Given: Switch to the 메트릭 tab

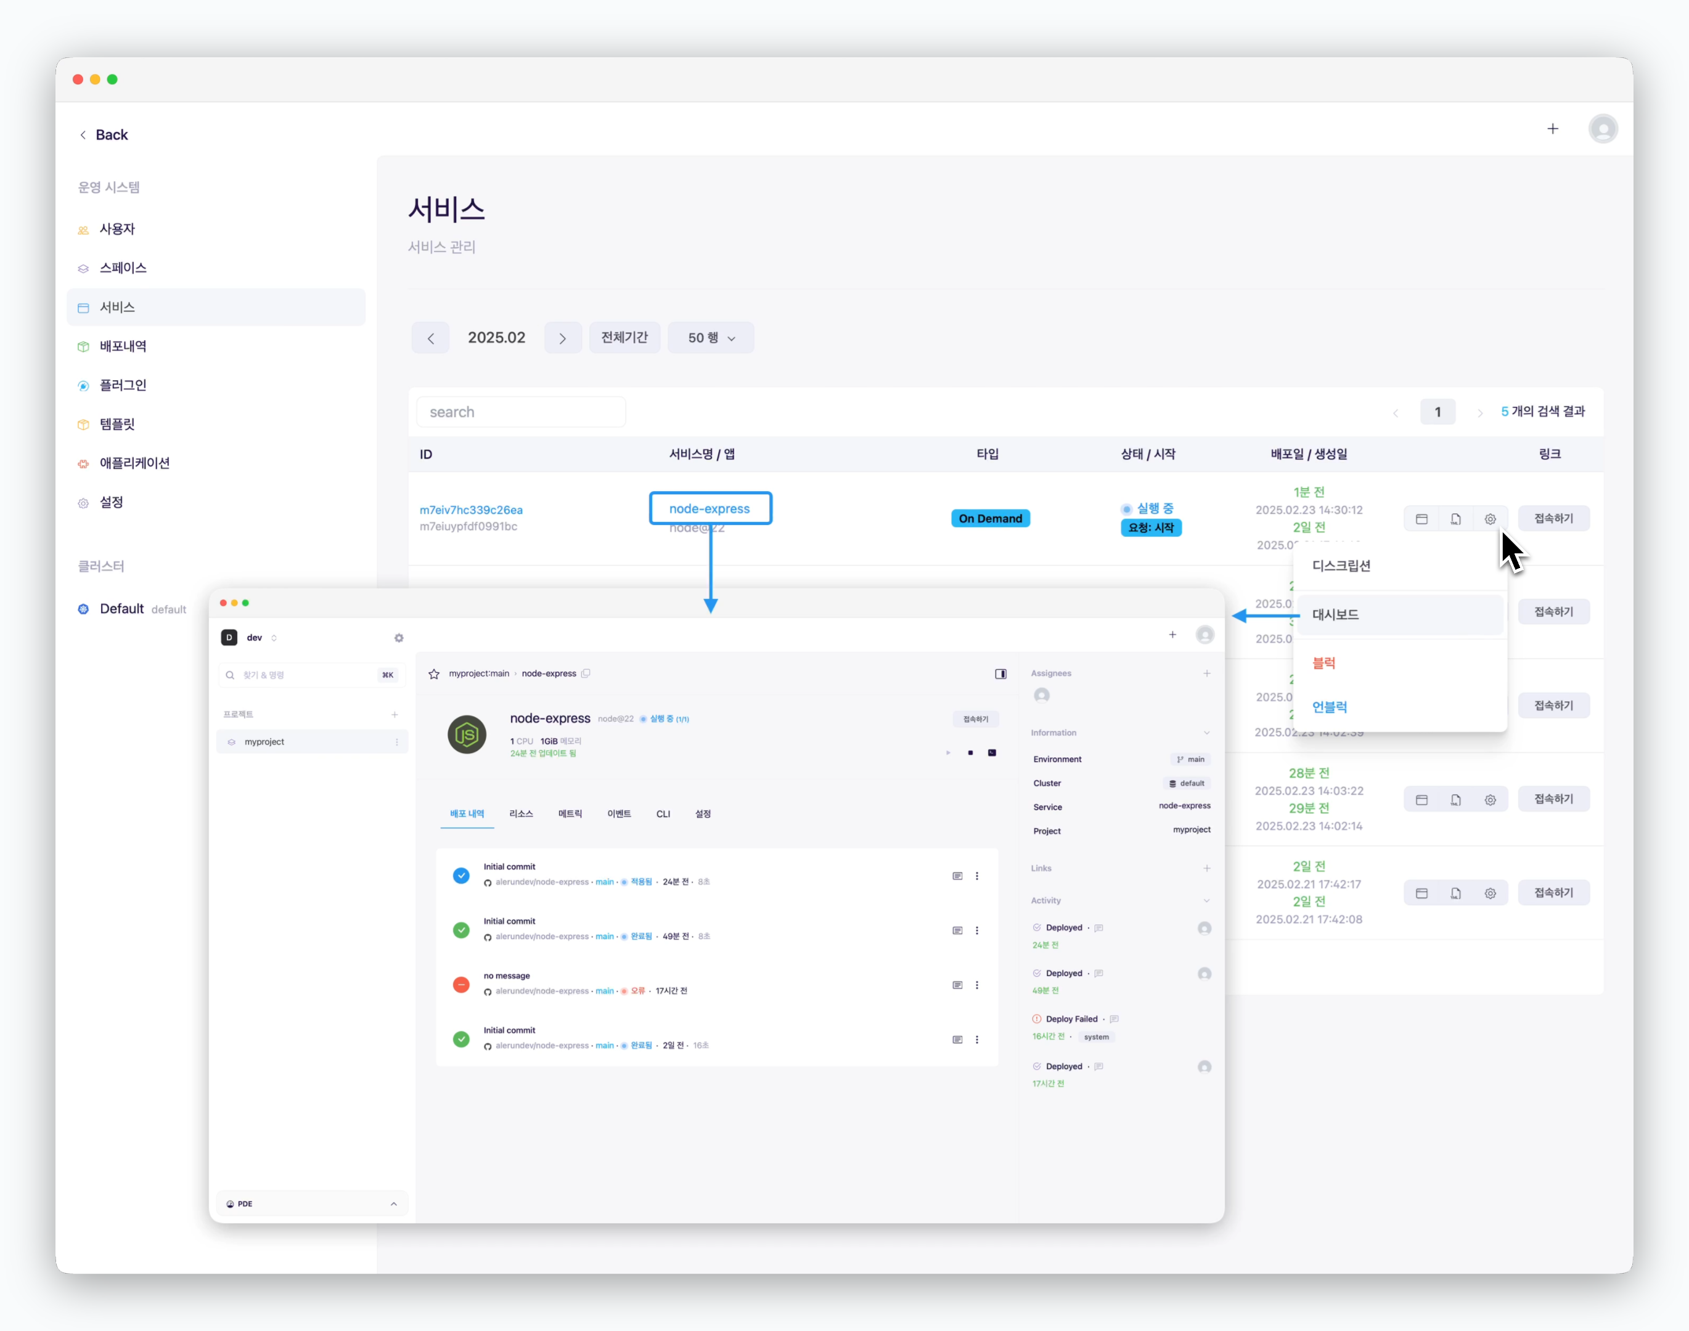Looking at the screenshot, I should (570, 813).
